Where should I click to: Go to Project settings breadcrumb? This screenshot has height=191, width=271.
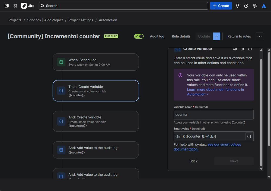point(81,20)
